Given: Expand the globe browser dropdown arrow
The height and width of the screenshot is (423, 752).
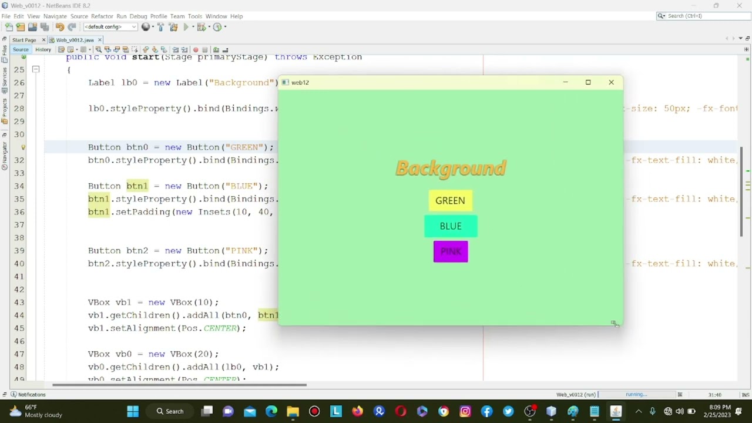Looking at the screenshot, I should (x=153, y=27).
